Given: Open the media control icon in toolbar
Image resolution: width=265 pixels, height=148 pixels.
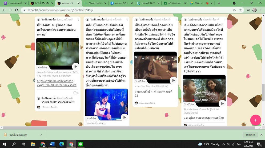Looking at the screenshot, I should tap(248, 10).
